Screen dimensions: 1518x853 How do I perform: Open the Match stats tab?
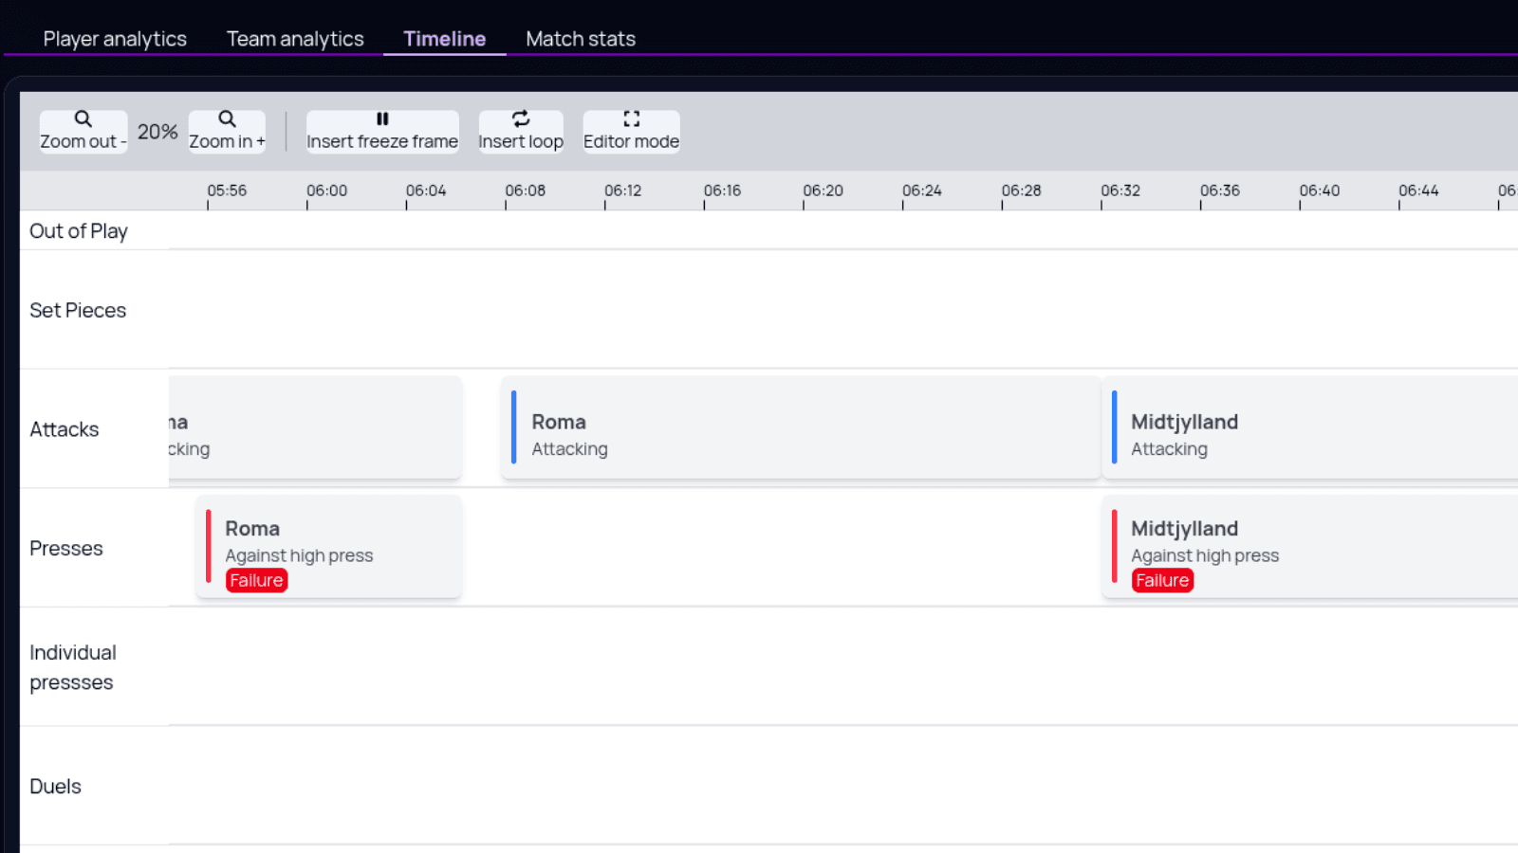[x=580, y=39]
